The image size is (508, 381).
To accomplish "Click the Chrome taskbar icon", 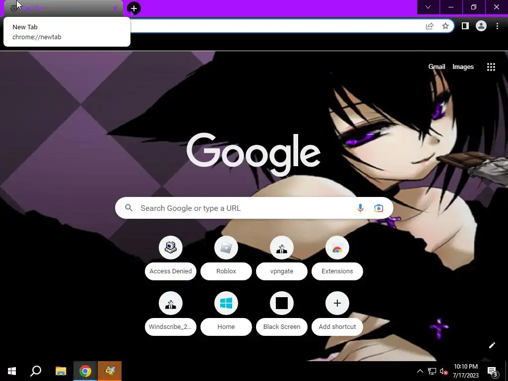I will coord(85,371).
